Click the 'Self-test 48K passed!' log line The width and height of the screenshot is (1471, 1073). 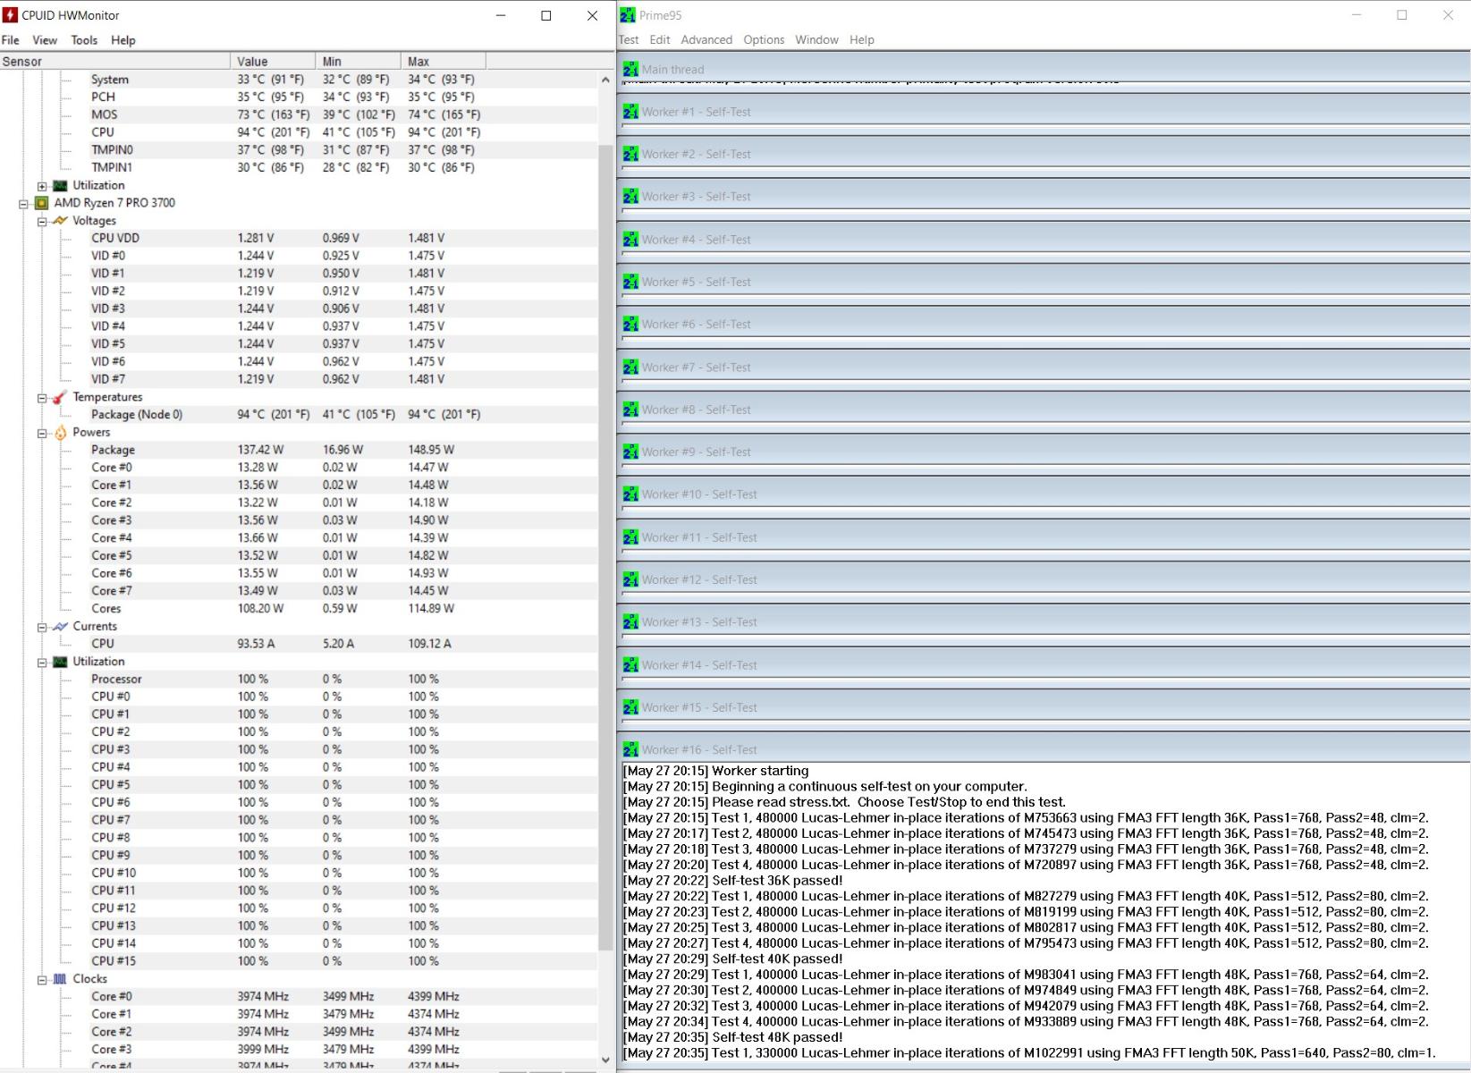pos(732,1037)
